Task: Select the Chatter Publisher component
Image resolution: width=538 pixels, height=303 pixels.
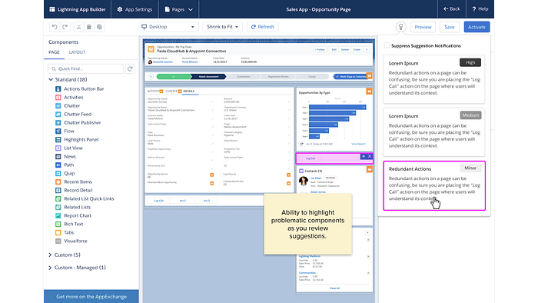Action: tap(78, 122)
